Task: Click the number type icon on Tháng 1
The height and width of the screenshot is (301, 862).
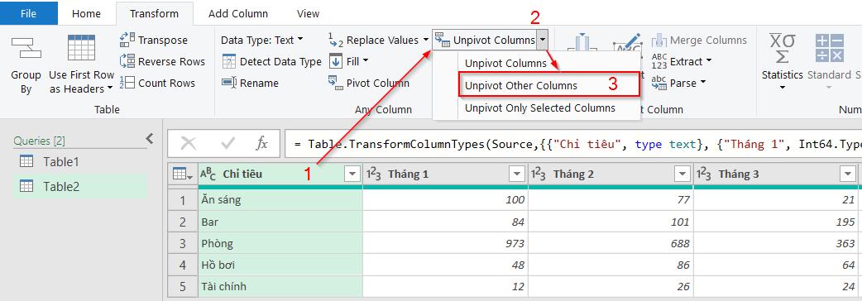Action: pos(373,174)
